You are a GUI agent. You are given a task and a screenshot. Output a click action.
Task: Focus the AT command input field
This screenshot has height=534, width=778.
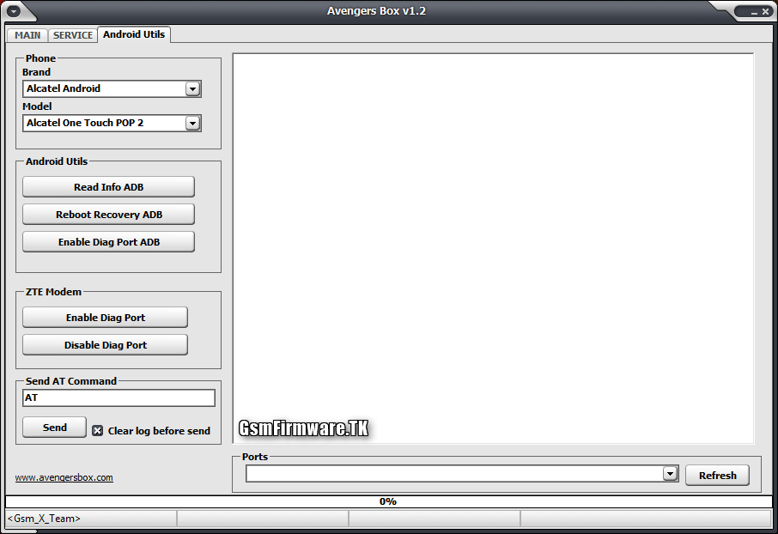click(119, 397)
